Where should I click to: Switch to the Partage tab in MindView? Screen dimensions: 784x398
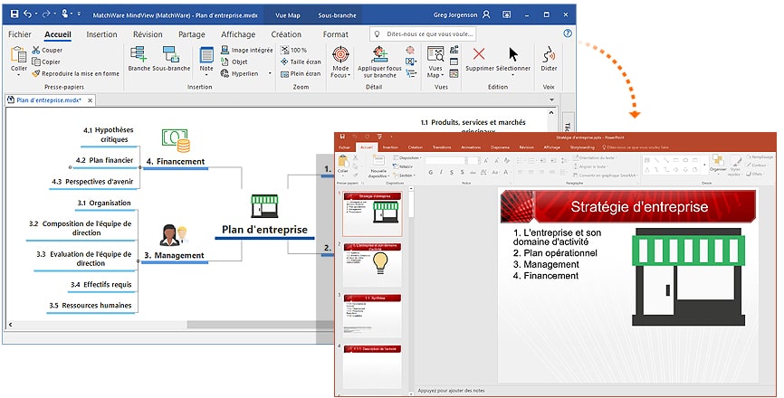pos(192,34)
